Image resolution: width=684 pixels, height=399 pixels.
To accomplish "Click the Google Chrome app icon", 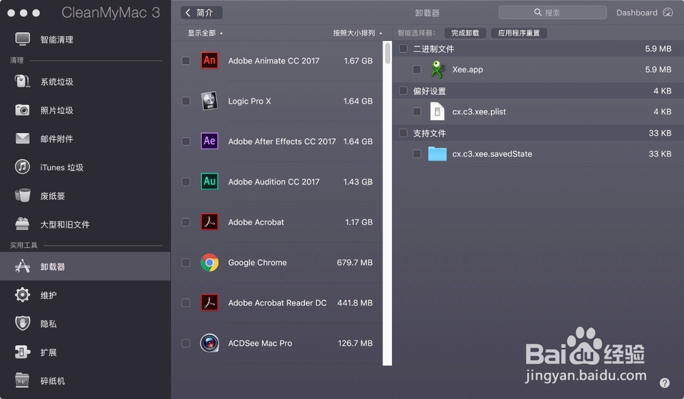I will tap(209, 262).
